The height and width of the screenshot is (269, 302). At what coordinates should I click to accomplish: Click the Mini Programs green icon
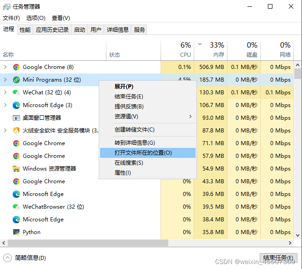pyautogui.click(x=16, y=80)
